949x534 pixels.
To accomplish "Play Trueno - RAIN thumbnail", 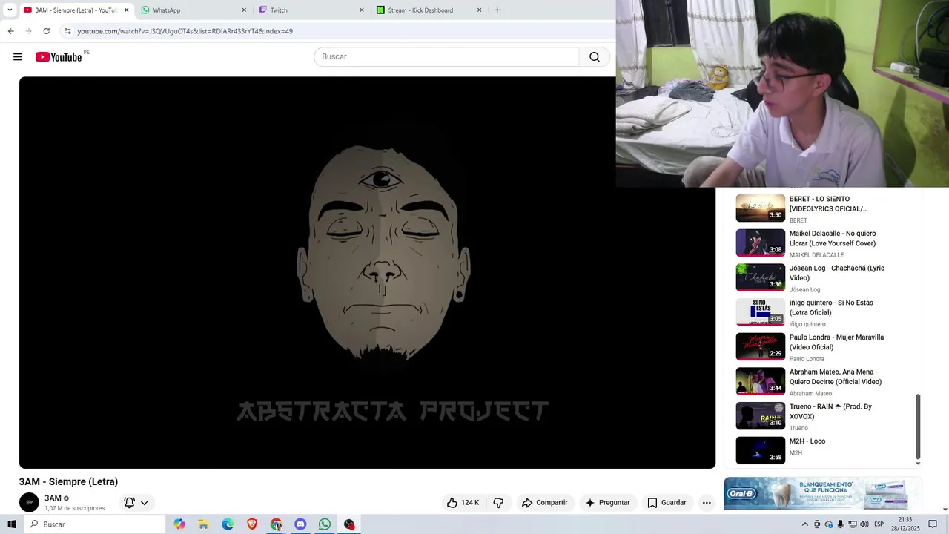I will pyautogui.click(x=760, y=416).
